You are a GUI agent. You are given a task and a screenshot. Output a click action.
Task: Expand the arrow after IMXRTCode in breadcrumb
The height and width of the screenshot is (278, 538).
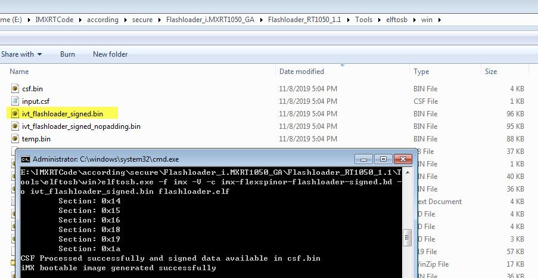point(80,20)
